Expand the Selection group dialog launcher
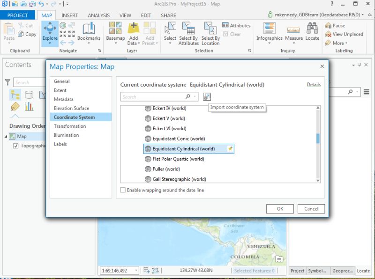375x279 pixels. (x=250, y=51)
